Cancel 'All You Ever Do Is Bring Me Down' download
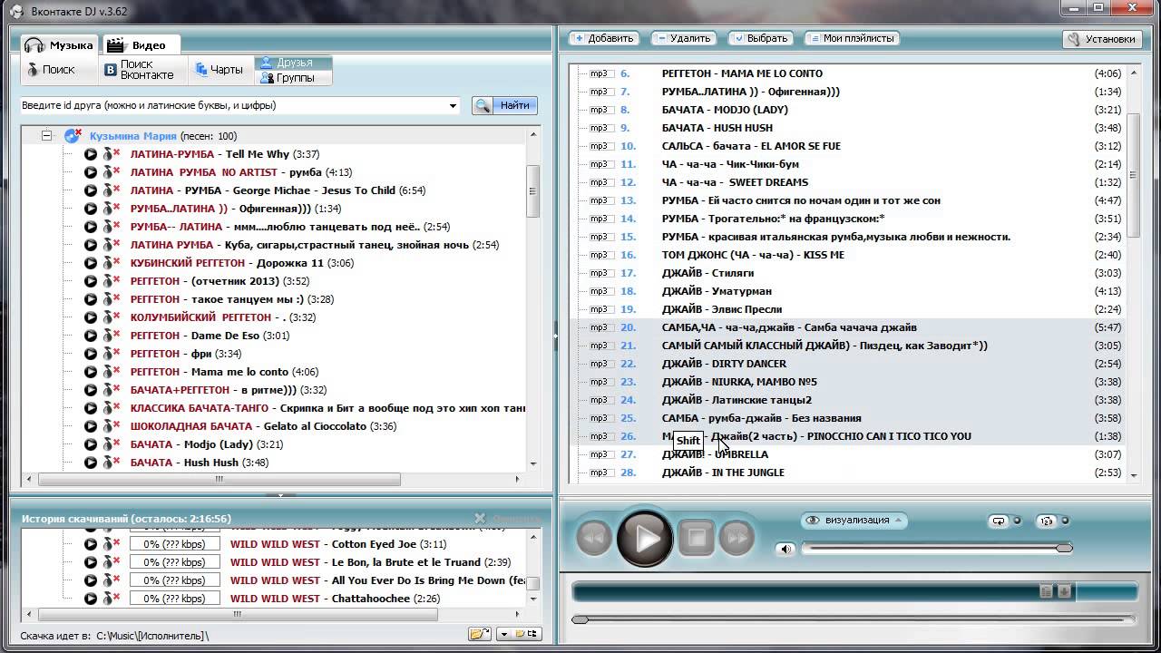 coord(111,580)
